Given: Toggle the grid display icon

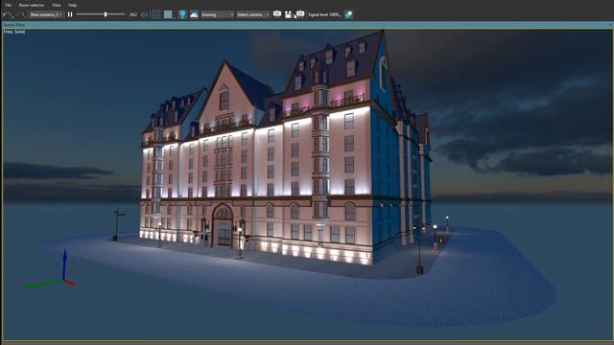Looking at the screenshot, I should point(155,14).
